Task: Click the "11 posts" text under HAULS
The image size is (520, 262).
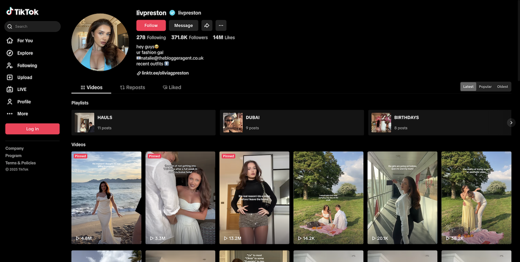Action: pyautogui.click(x=105, y=128)
